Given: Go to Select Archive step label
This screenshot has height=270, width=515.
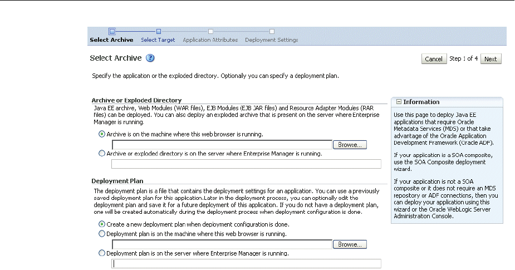Looking at the screenshot, I should pos(111,40).
